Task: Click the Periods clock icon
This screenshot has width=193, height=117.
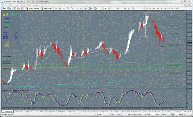Action: click(90, 8)
